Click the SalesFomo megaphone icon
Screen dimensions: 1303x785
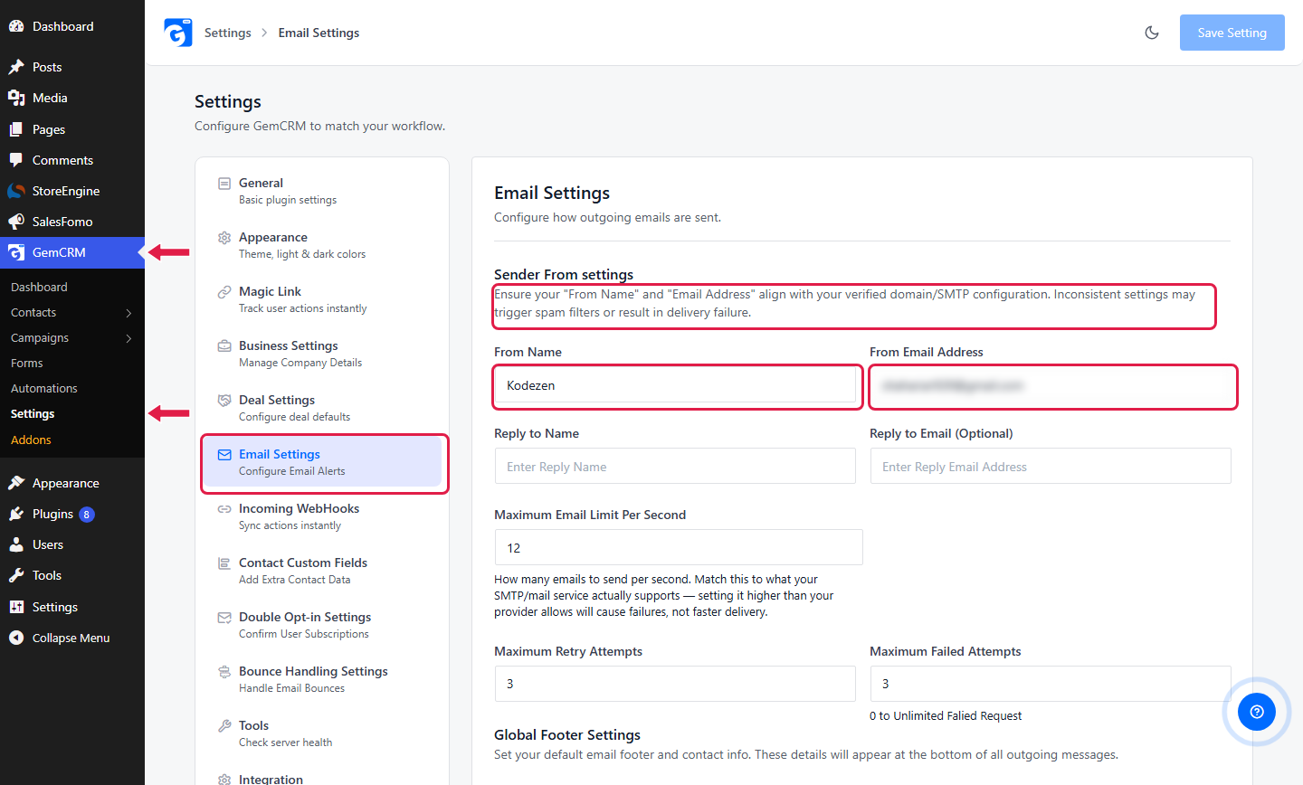coord(16,222)
